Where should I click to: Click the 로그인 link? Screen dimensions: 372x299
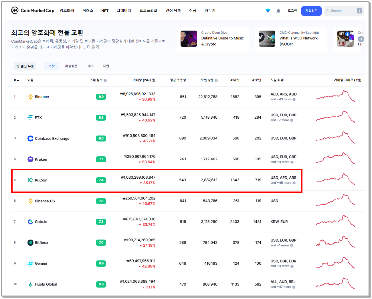(x=292, y=11)
